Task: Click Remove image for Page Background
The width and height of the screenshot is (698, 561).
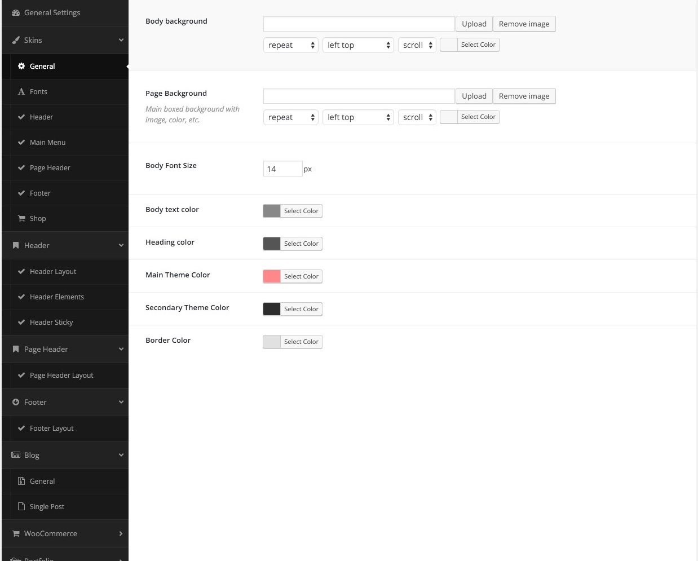Action: tap(524, 96)
